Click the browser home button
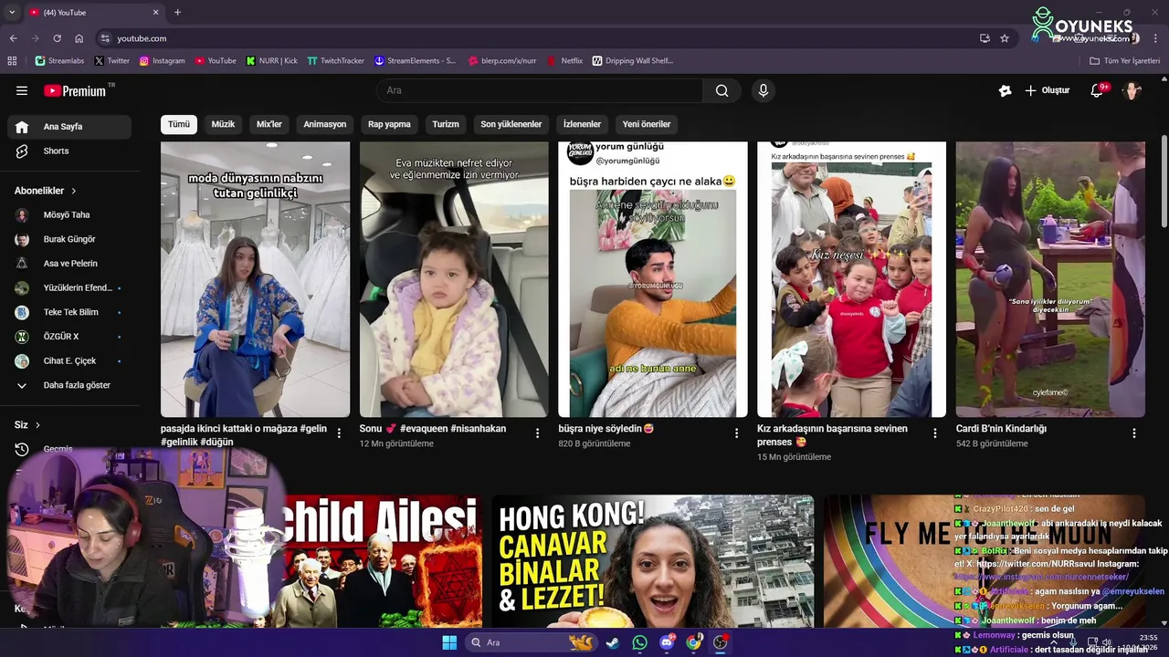The height and width of the screenshot is (657, 1169). (x=79, y=38)
